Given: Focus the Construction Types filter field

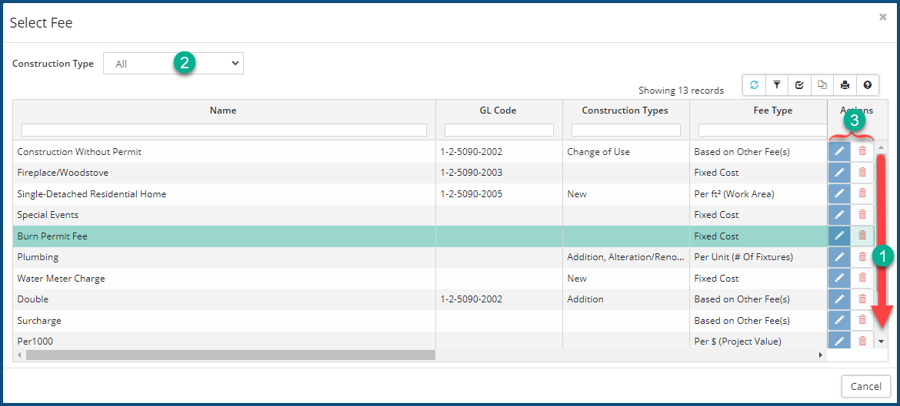Looking at the screenshot, I should [625, 130].
